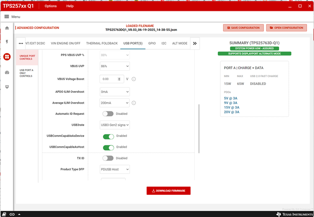Open the hamburger Menu icon
The width and height of the screenshot is (314, 217).
pos(6,17)
